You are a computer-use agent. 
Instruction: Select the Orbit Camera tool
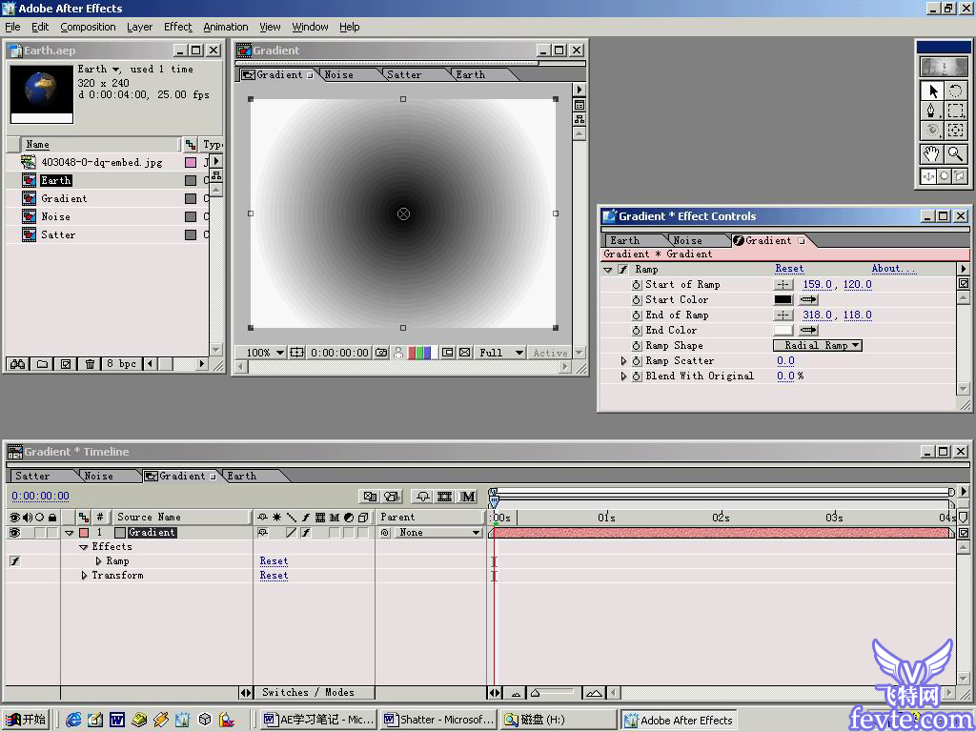(932, 131)
